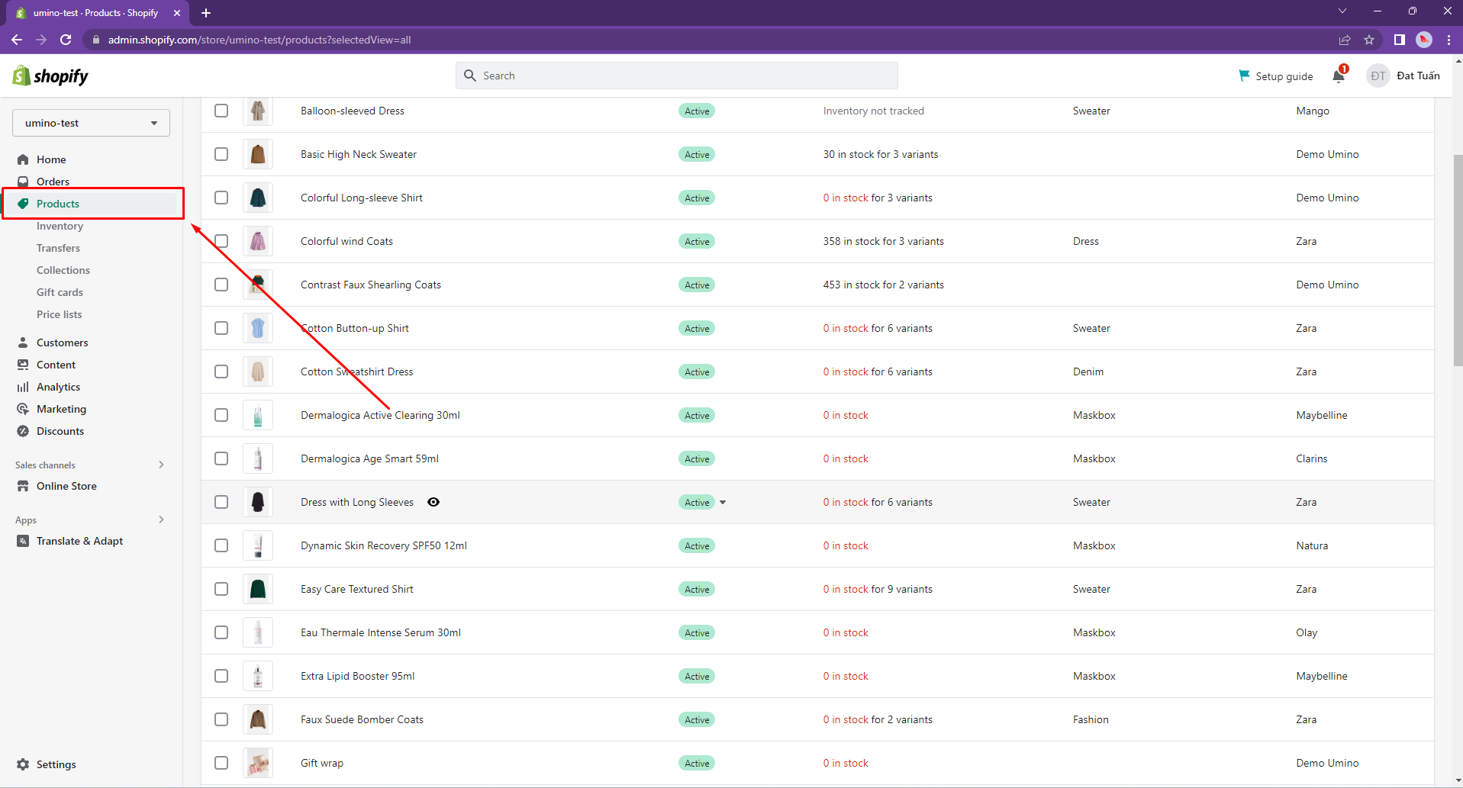This screenshot has width=1463, height=788.
Task: Open the Basic High Neck Sweater product
Action: point(358,154)
